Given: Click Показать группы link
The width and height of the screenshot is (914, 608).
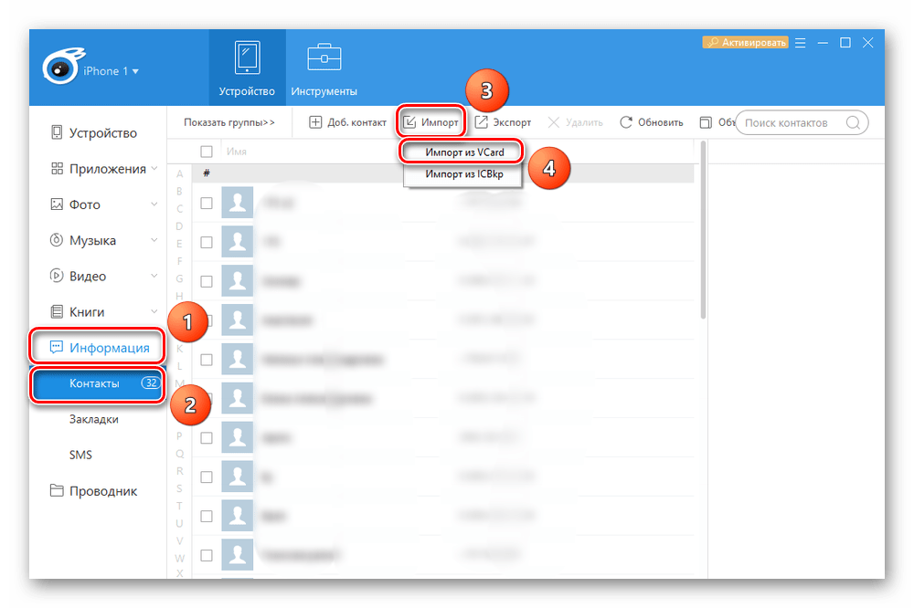Looking at the screenshot, I should pyautogui.click(x=228, y=122).
